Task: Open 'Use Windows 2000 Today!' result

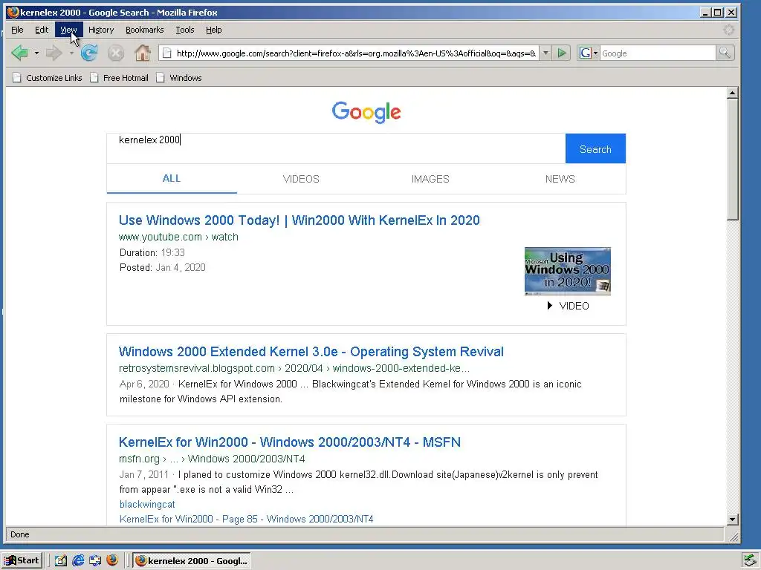Action: pos(299,220)
